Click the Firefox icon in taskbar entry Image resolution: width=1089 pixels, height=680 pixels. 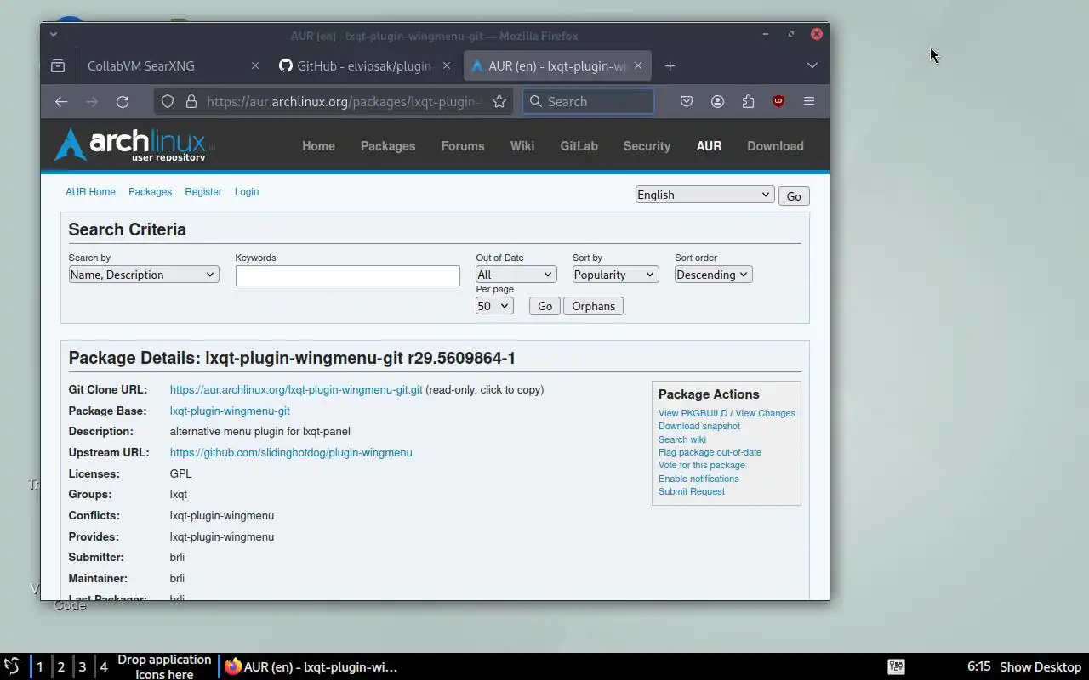232,666
